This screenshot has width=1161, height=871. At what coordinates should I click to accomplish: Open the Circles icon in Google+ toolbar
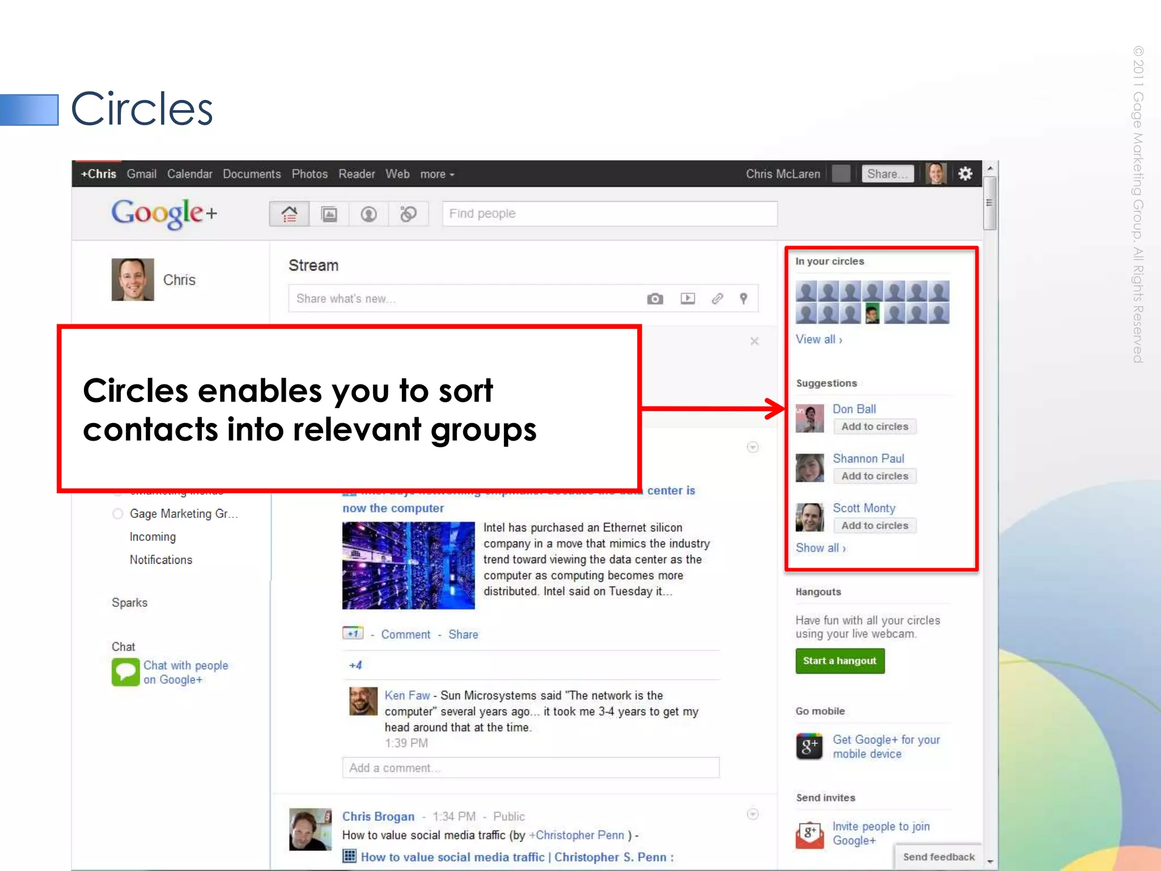click(408, 214)
